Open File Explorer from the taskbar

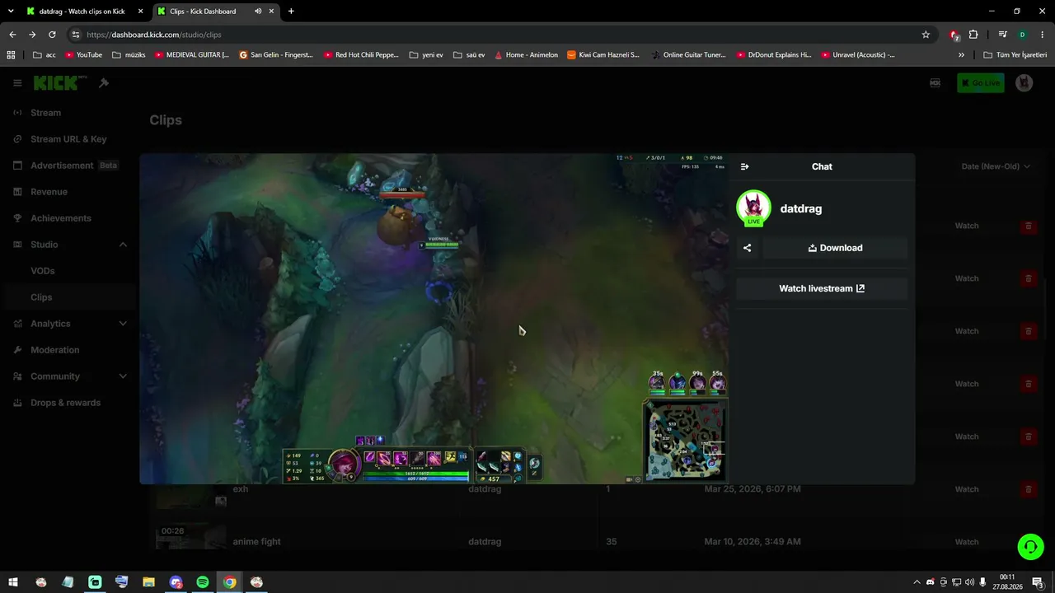(148, 582)
